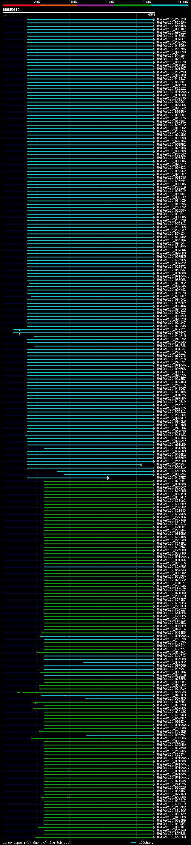Select the UniRef100_P18123 label
Viewport: 191px width, 845px height.
[x=171, y=435]
